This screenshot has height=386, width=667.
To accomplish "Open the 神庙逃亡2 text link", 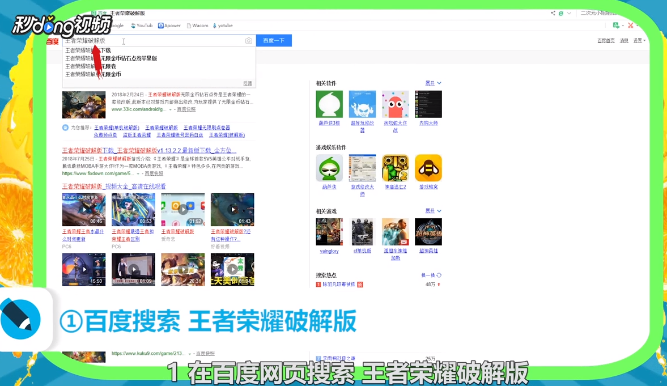I will [395, 187].
